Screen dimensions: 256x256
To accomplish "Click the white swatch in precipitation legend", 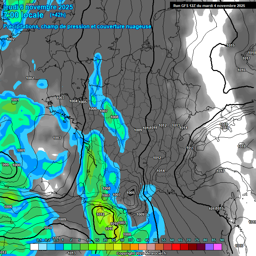I will click(34, 247).
